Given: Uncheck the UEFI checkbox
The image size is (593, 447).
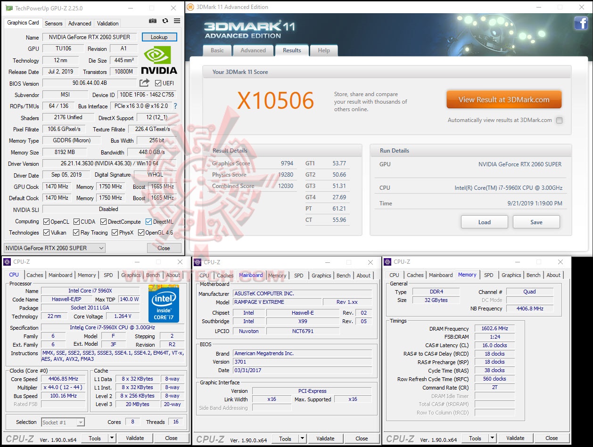Looking at the screenshot, I should tap(158, 83).
